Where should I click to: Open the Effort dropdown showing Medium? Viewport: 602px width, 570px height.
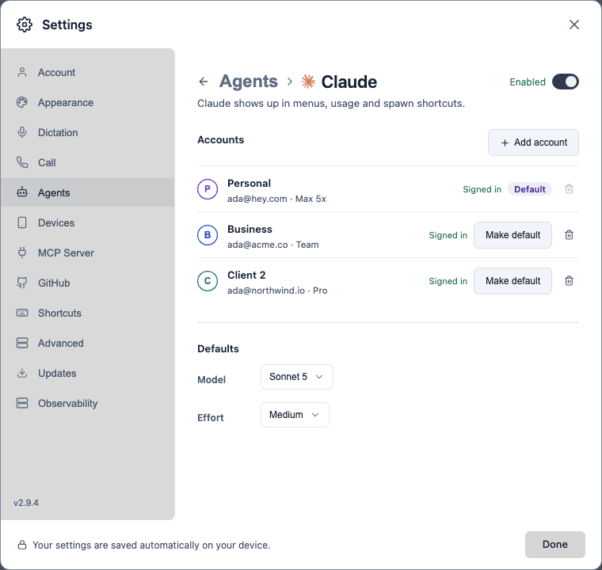[x=295, y=415]
